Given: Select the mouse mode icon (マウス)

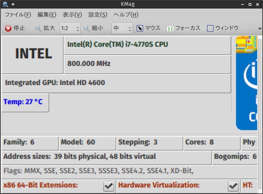Looking at the screenshot, I should 140,28.
